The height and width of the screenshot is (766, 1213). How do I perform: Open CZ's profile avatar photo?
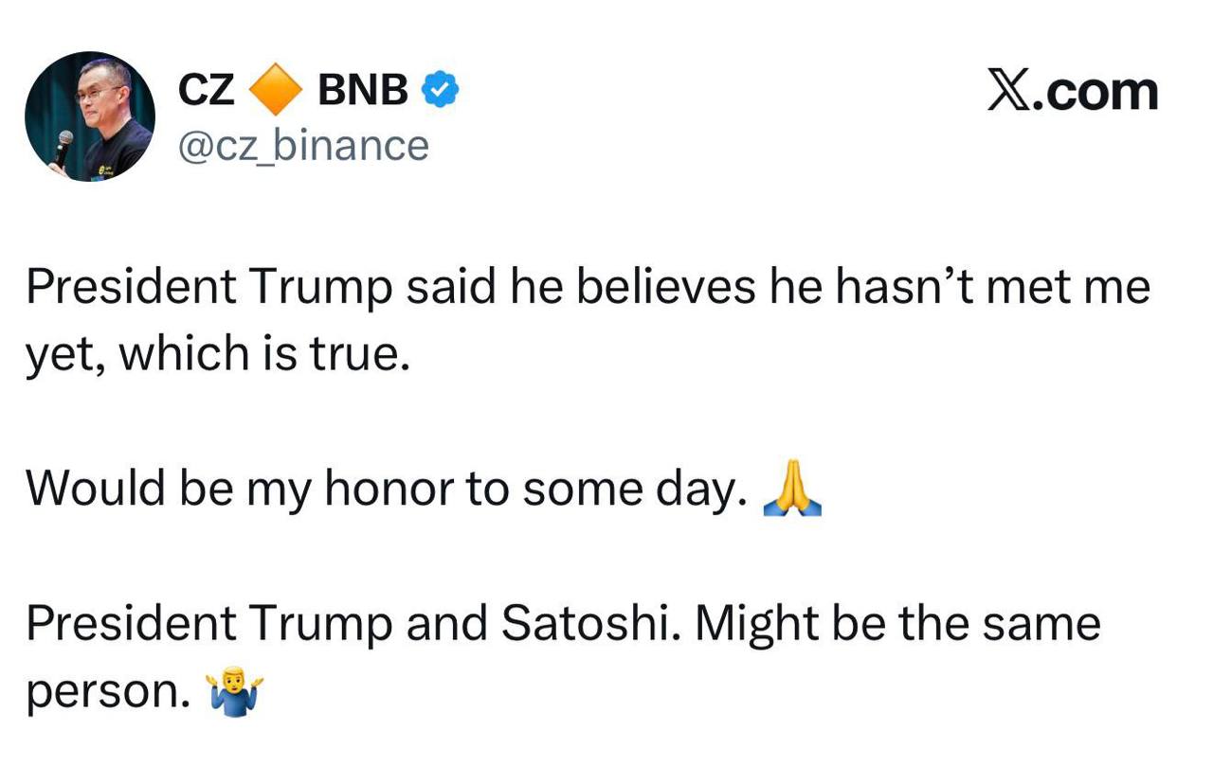click(90, 116)
